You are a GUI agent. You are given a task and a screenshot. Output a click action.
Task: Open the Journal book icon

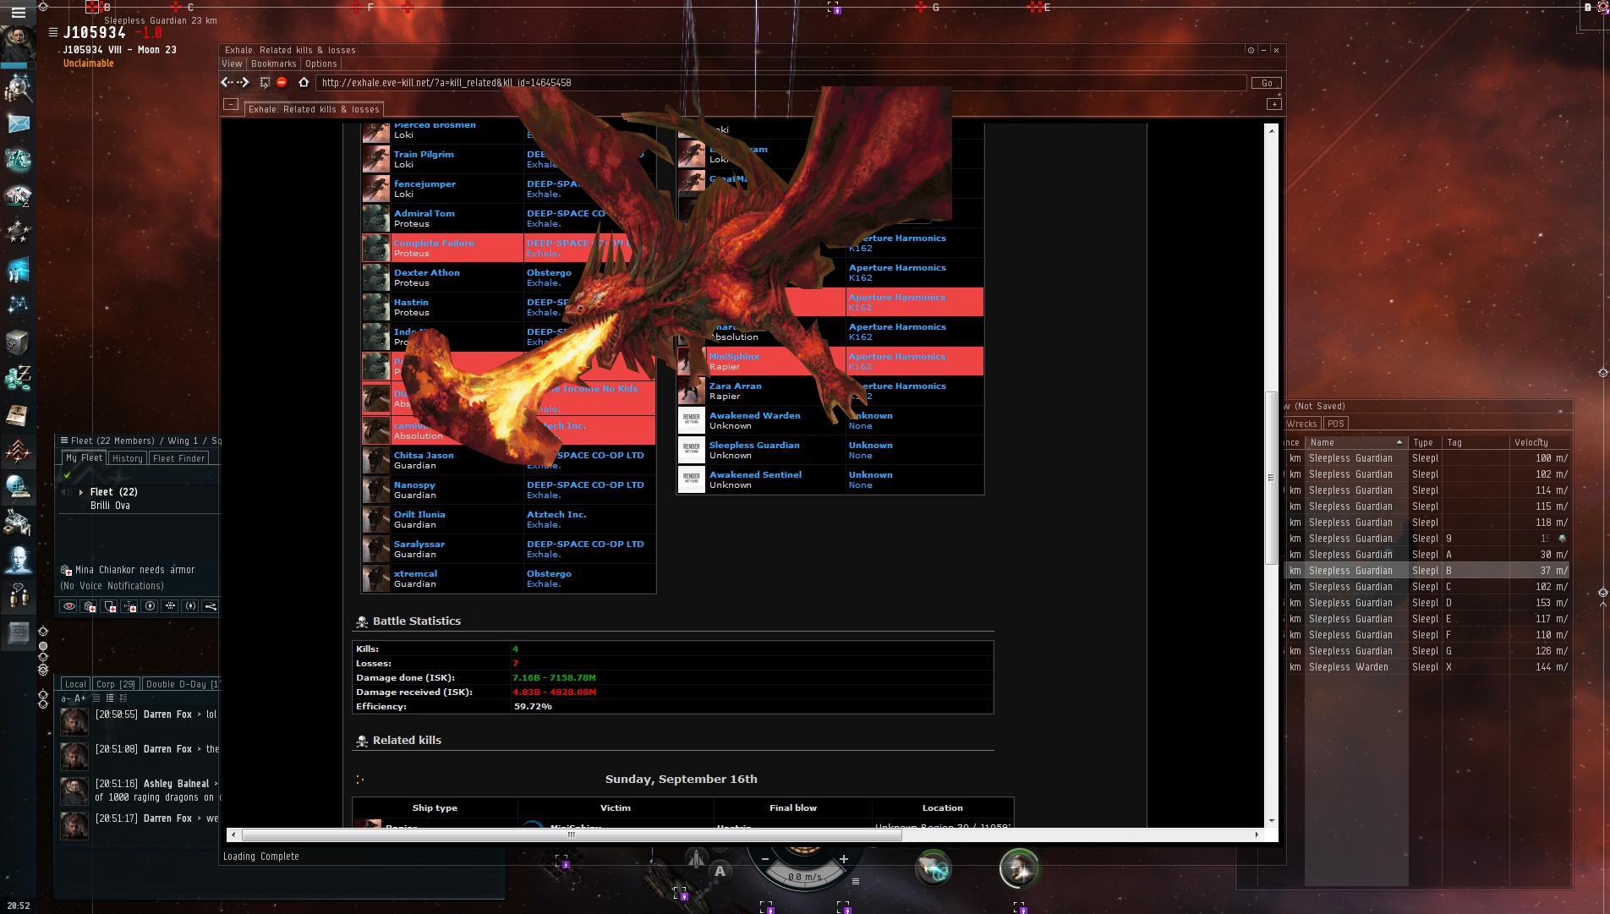pos(18,415)
